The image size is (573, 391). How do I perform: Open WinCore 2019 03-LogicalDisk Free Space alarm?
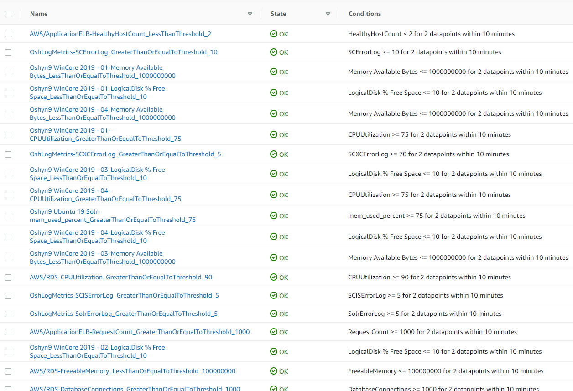click(98, 174)
